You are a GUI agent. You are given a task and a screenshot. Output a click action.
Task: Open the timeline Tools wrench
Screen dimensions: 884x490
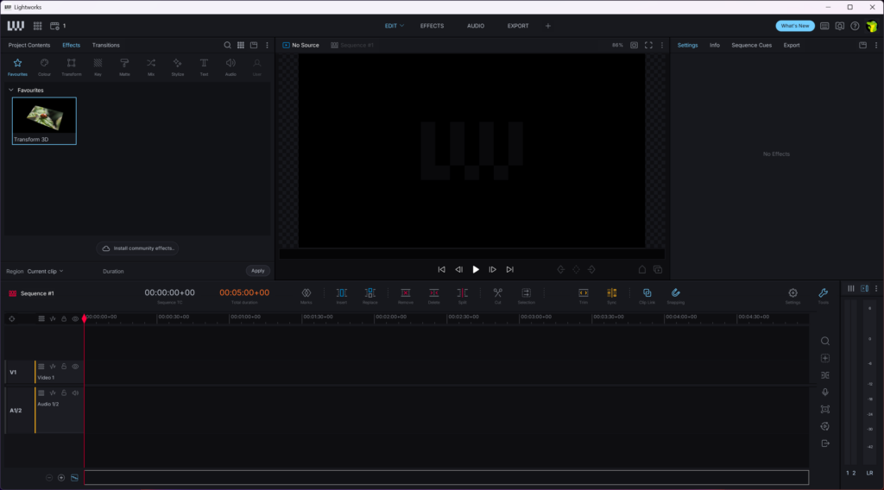point(823,295)
